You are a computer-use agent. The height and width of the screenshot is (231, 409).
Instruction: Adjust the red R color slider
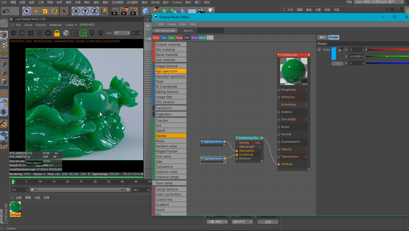(387, 50)
